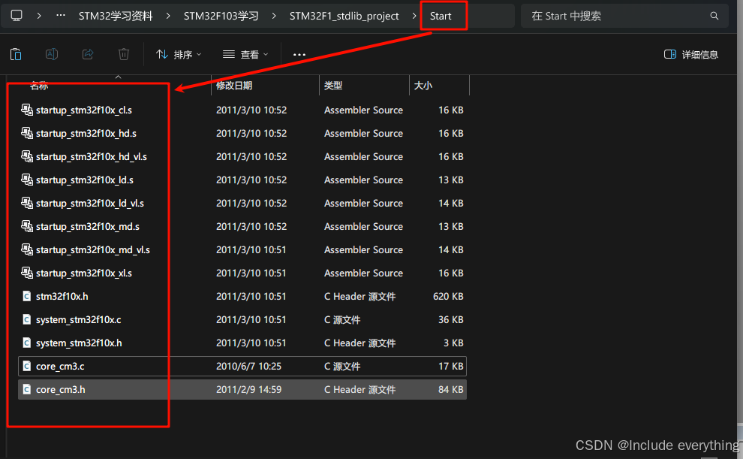The image size is (743, 459).
Task: Select file name startup_stm32f10x_hd.s
Action: click(x=86, y=133)
